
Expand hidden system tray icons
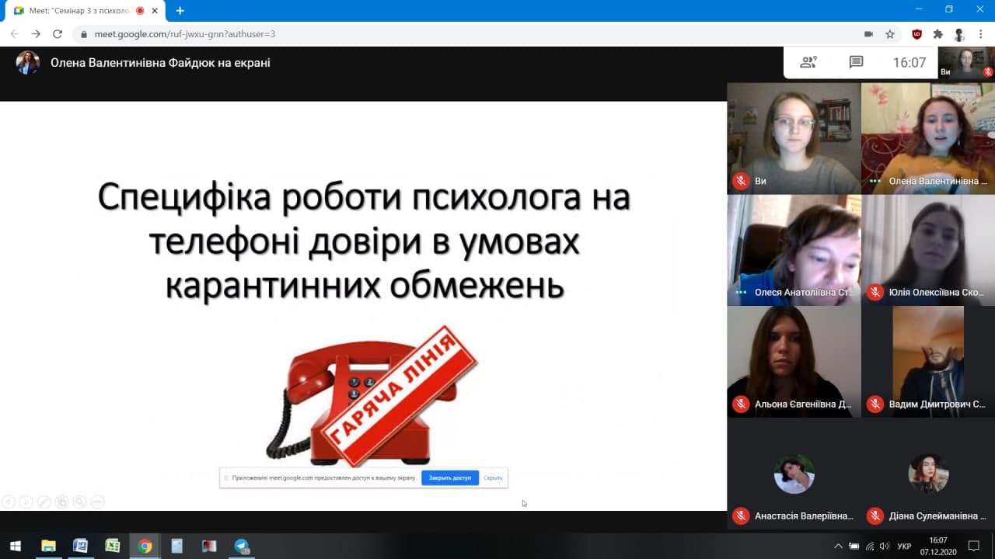pyautogui.click(x=838, y=546)
